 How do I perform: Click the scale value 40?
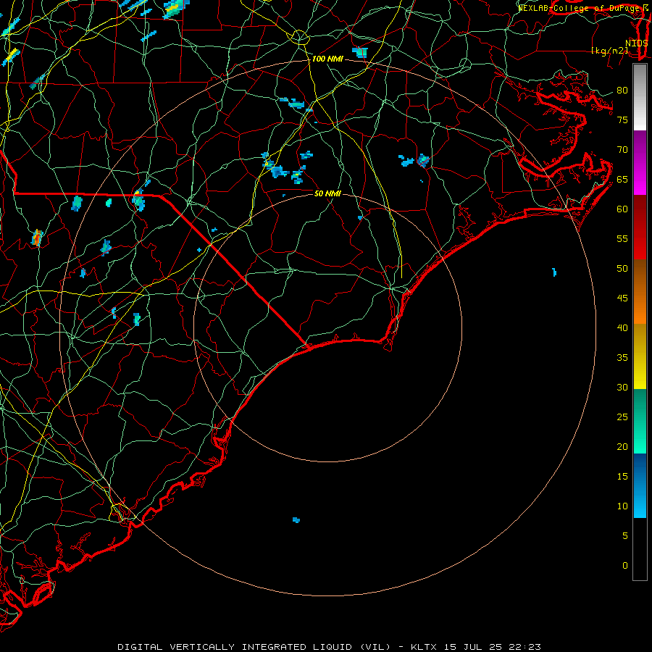pyautogui.click(x=622, y=328)
